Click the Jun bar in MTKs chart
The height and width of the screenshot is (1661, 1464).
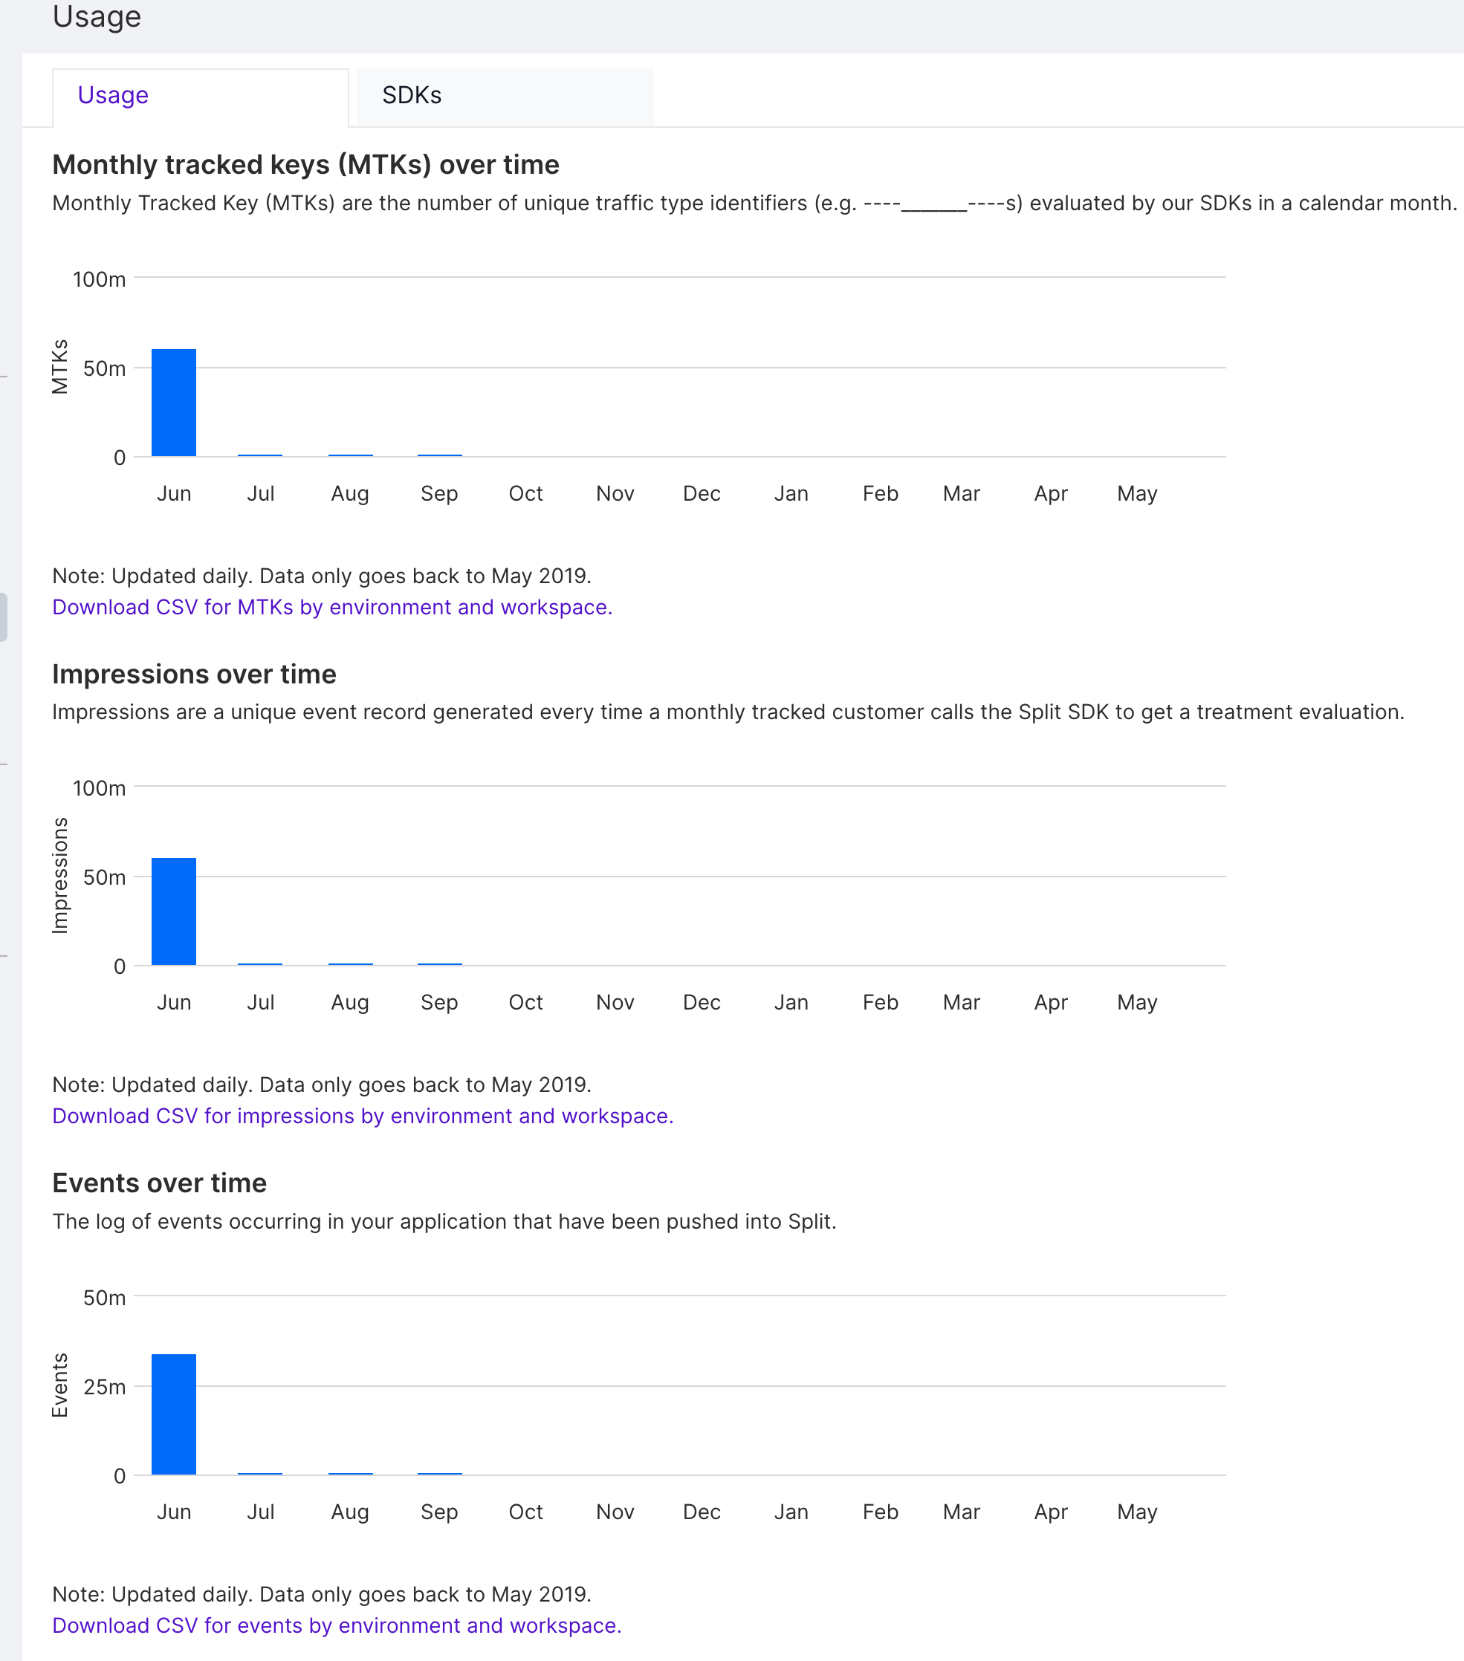coord(174,403)
